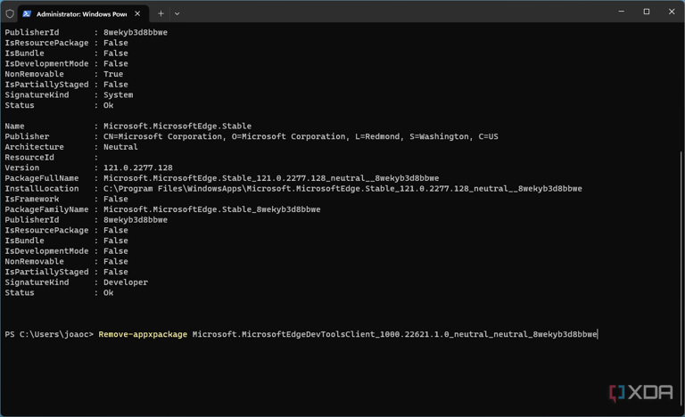Click the Version 121.0.2277.128 value
Viewport: 685px width, 417px height.
[x=138, y=168]
